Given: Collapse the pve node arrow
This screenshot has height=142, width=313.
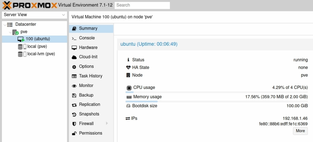Looking at the screenshot, I should tap(10, 32).
